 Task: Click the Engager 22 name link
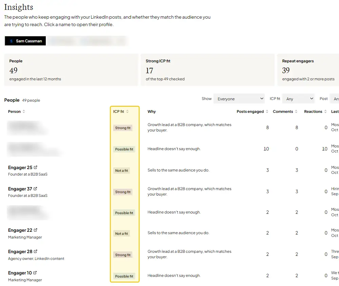click(x=20, y=230)
